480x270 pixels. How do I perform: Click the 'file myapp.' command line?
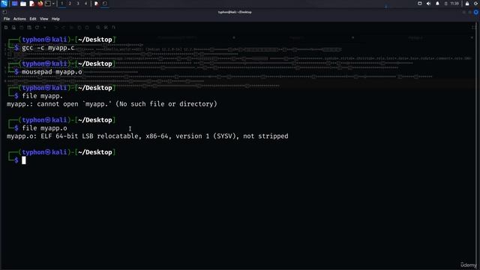pyautogui.click(x=42, y=96)
